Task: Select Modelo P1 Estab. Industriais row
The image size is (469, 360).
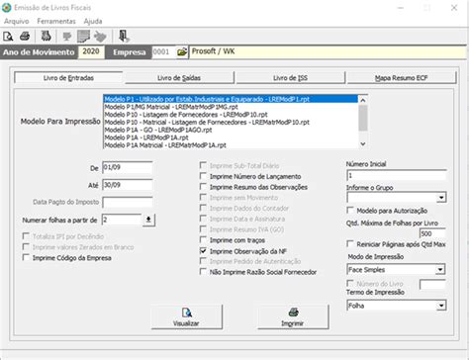Action: [x=231, y=99]
